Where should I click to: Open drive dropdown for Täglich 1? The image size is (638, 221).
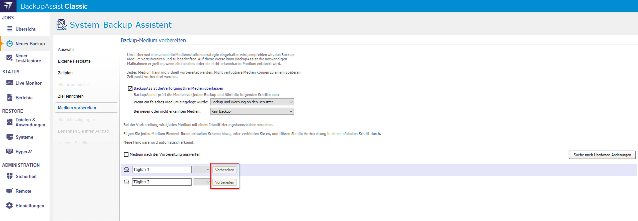pyautogui.click(x=202, y=169)
